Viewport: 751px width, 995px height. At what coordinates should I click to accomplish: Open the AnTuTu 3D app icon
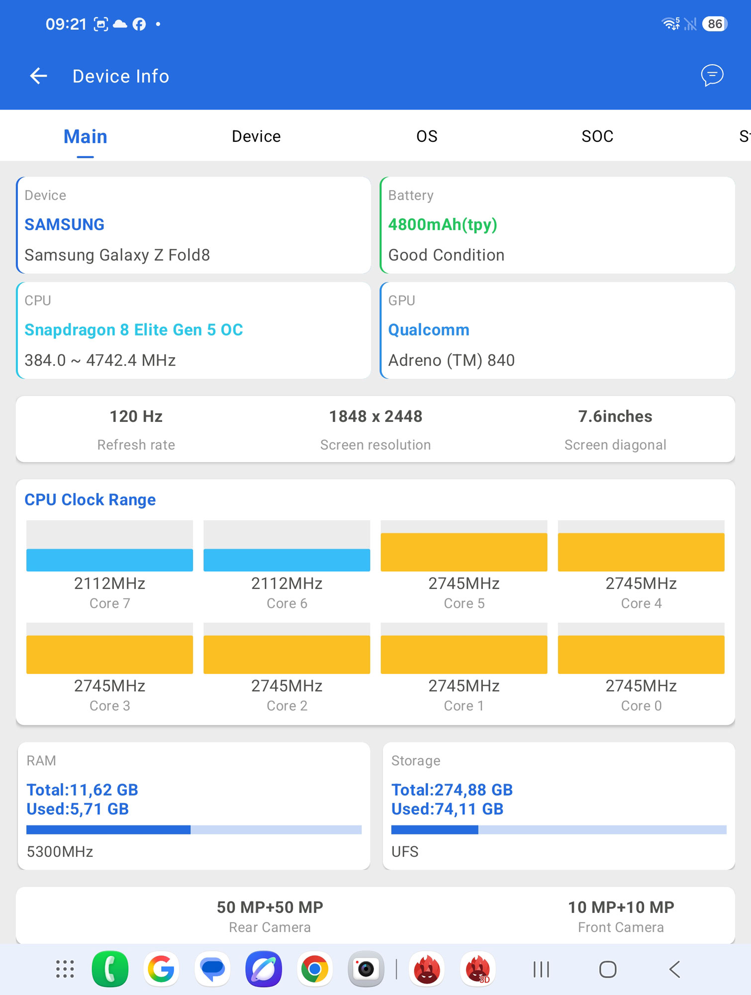tap(478, 969)
